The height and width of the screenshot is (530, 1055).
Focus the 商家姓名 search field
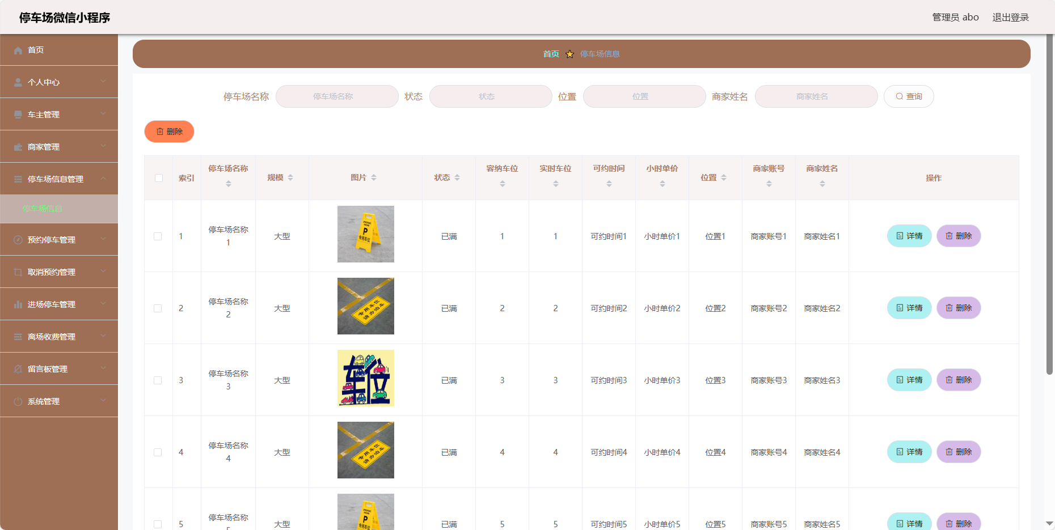click(x=816, y=96)
